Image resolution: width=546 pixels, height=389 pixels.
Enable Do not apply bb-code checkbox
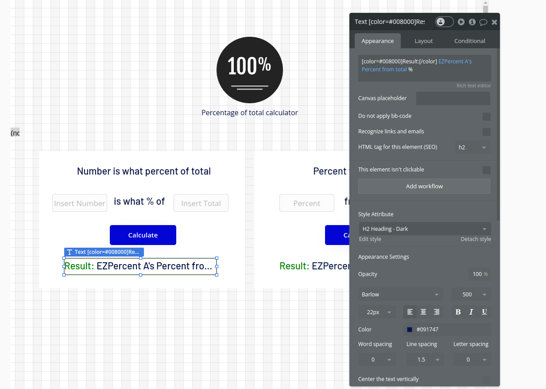coord(487,117)
